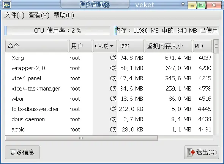This screenshot has width=224, height=164.
Task: Click the 更多信息 button
Action: (x=22, y=152)
